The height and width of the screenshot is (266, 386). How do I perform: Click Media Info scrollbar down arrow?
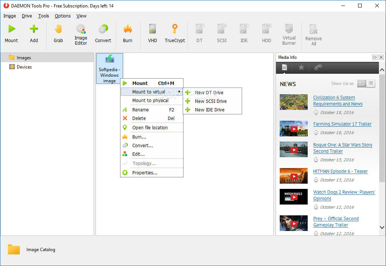(382, 228)
